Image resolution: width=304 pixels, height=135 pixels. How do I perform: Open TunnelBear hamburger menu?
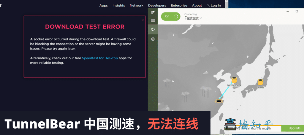[x=153, y=20]
